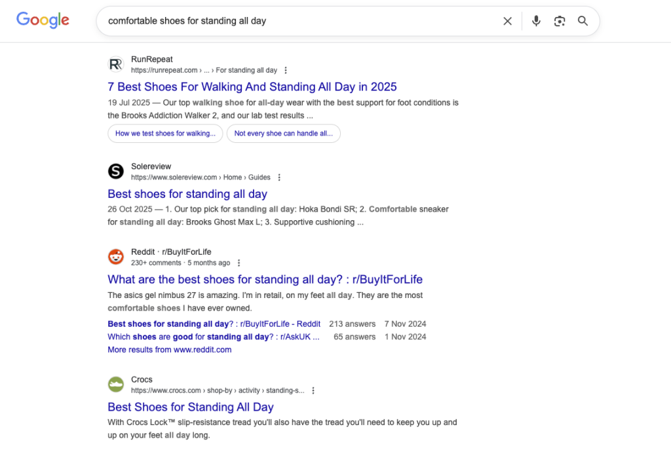Click the Solereview favicon

(115, 171)
